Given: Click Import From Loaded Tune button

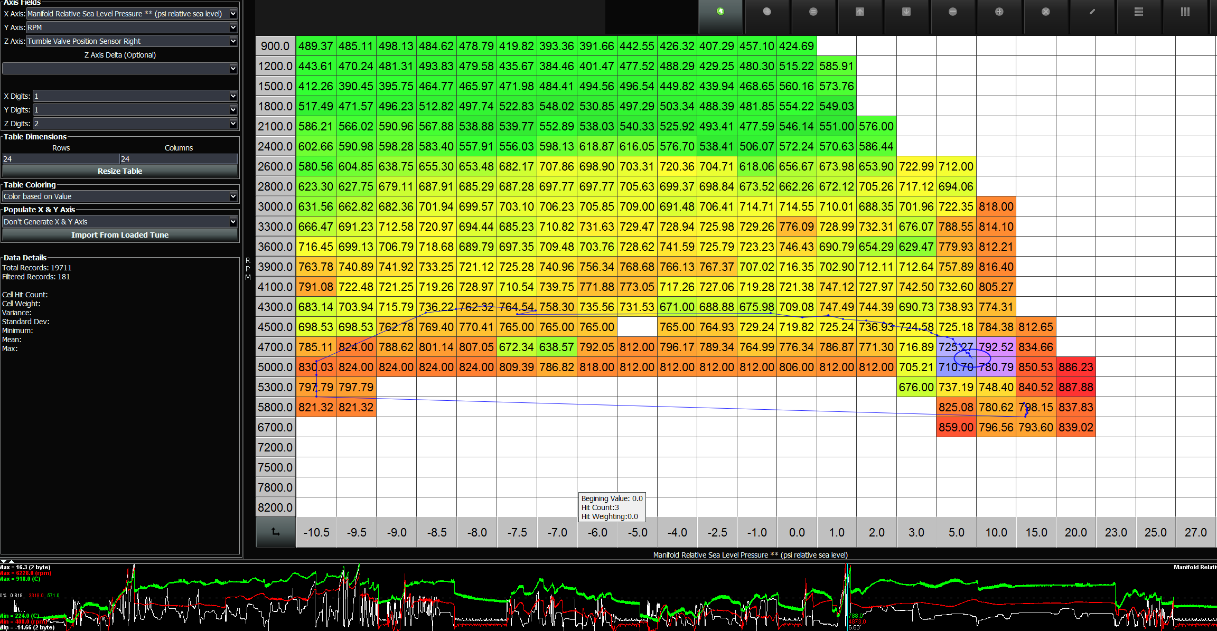Looking at the screenshot, I should [x=120, y=235].
